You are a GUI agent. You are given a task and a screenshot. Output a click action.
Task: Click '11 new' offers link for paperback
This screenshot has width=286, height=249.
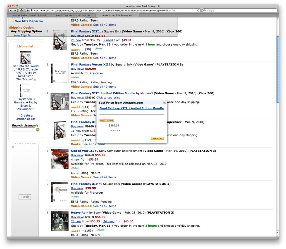pyautogui.click(x=76, y=131)
